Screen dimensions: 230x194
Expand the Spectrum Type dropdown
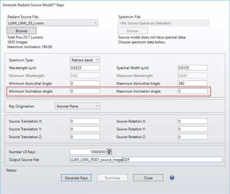tap(85, 60)
